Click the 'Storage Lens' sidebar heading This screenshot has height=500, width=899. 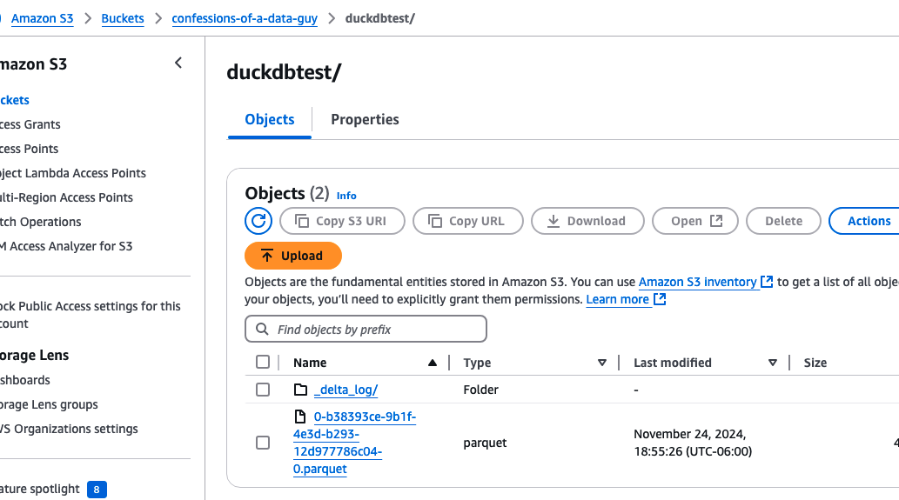35,355
